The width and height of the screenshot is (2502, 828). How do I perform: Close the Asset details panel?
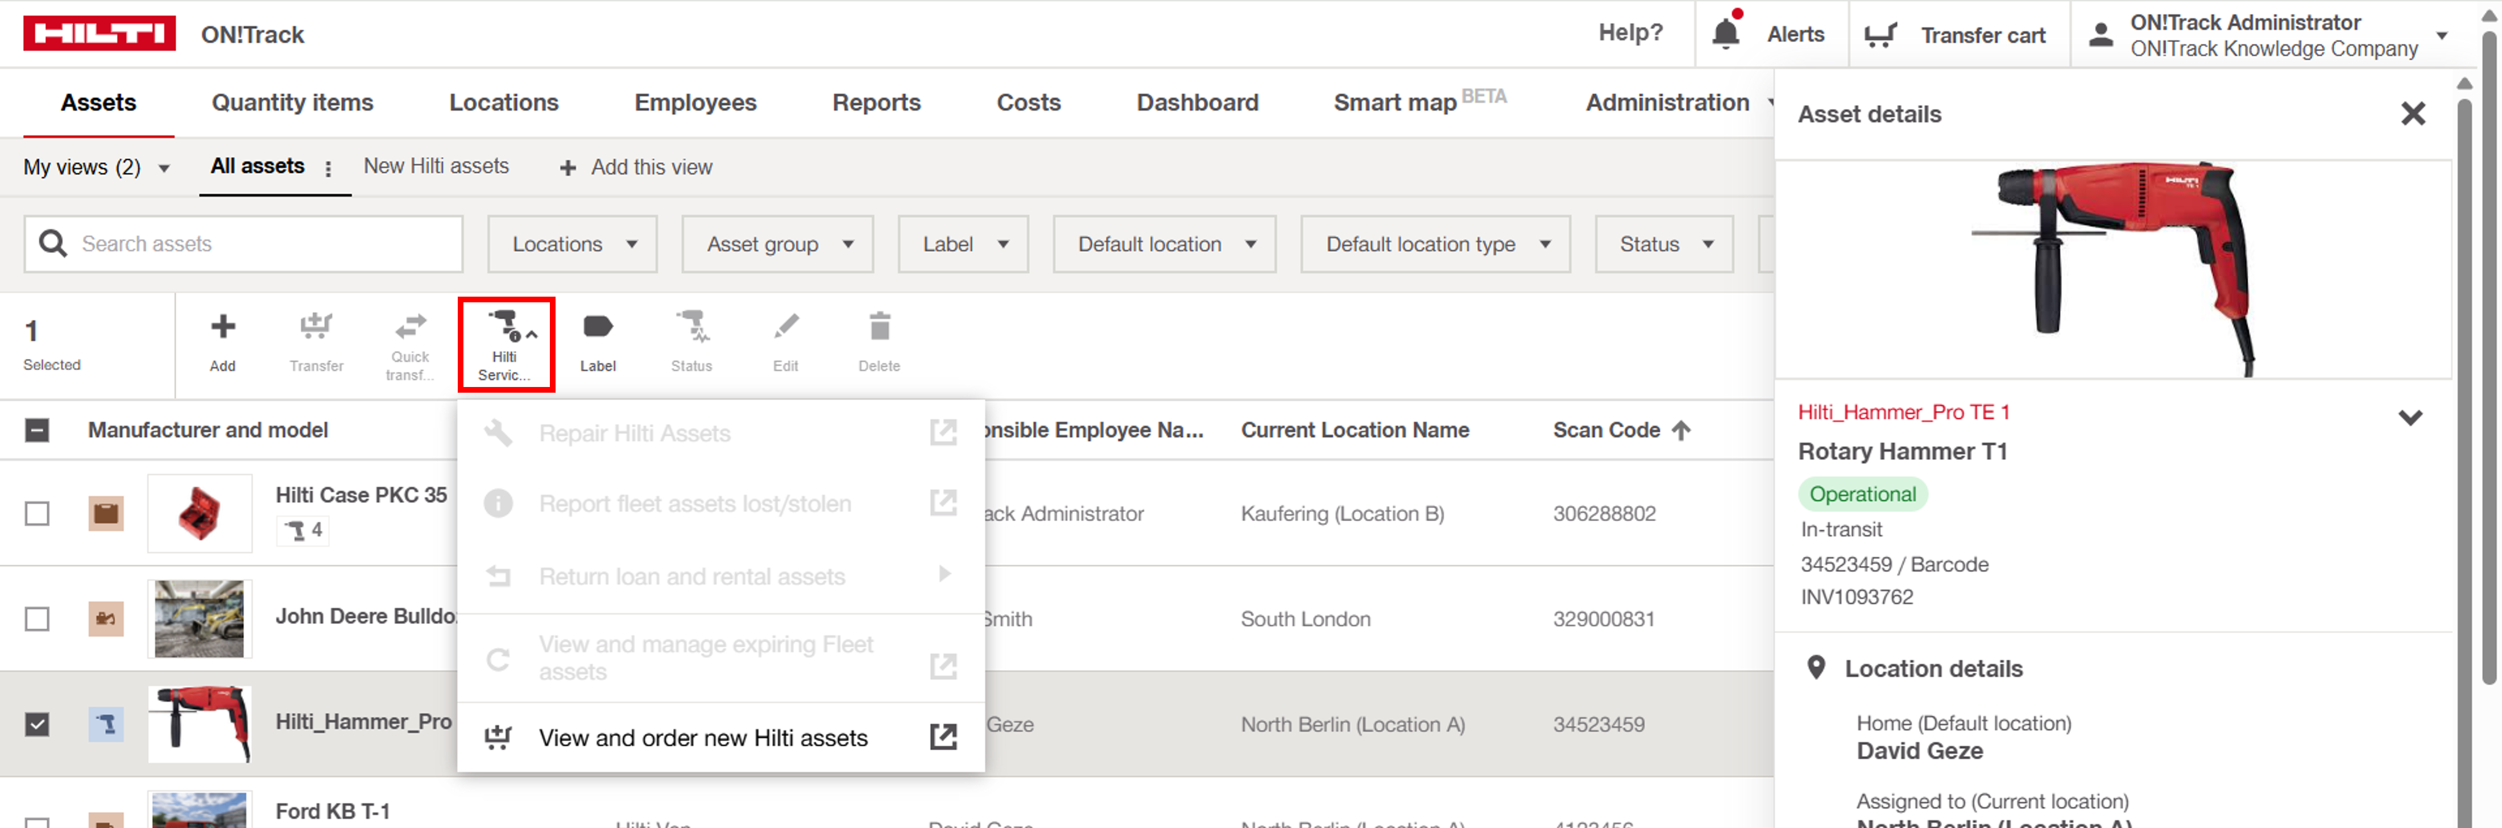coord(2413,115)
